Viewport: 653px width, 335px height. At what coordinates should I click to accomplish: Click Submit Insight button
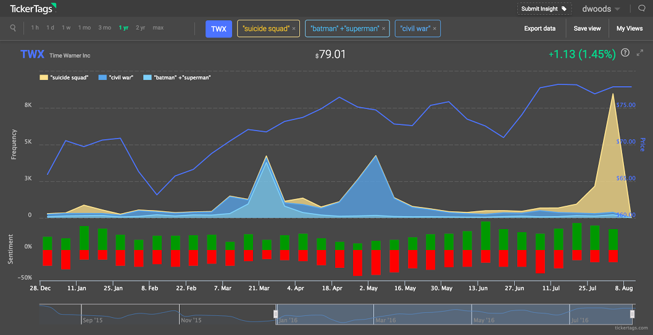544,8
